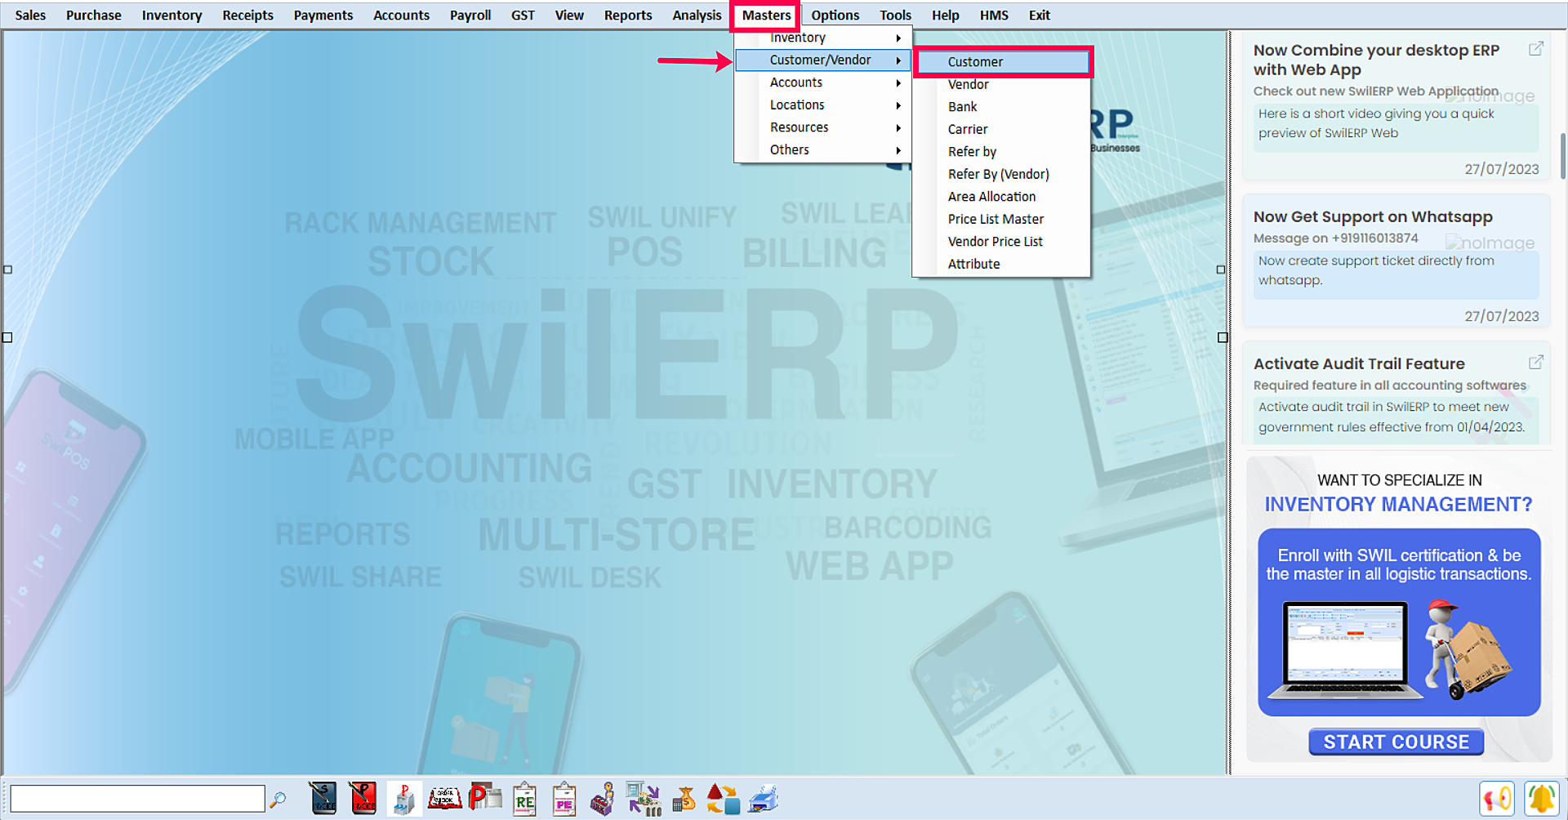Open 'Activate Audit Trail Feature' heading
This screenshot has width=1568, height=820.
point(1359,363)
